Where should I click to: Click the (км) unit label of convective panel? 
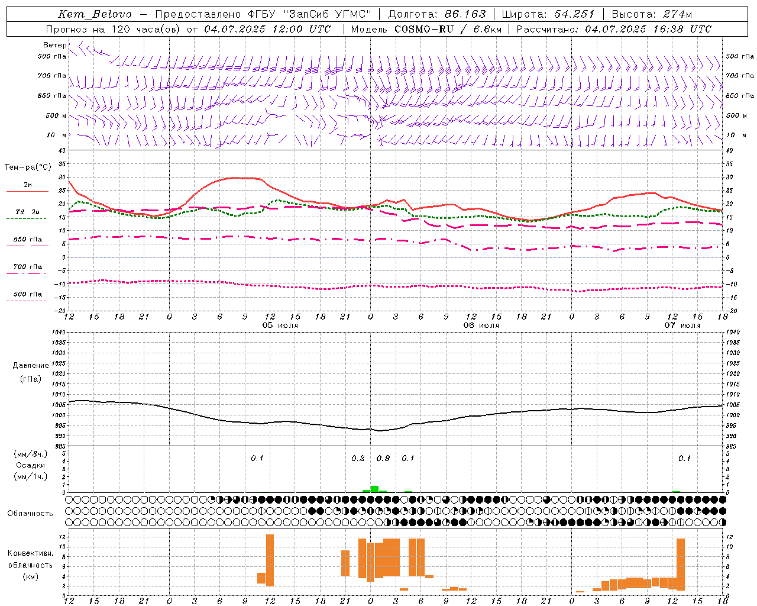(31, 576)
